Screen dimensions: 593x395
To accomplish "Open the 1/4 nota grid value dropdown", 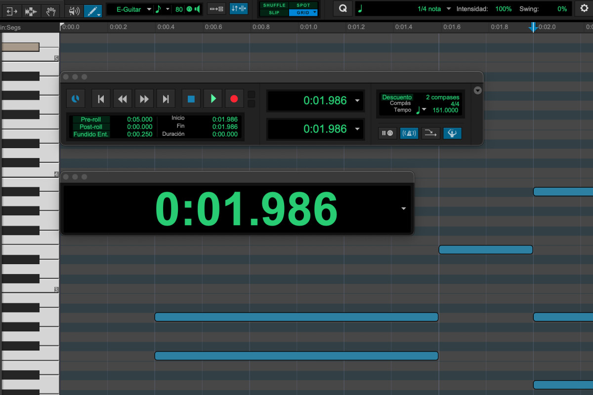I will [449, 9].
